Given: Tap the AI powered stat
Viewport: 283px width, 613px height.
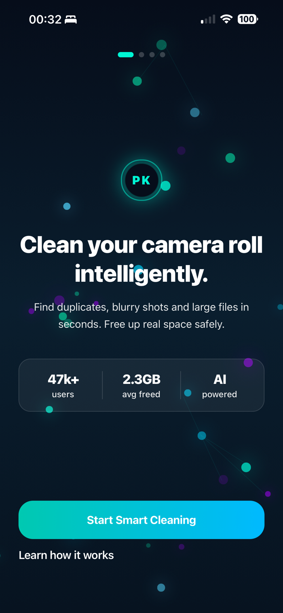Looking at the screenshot, I should [220, 385].
